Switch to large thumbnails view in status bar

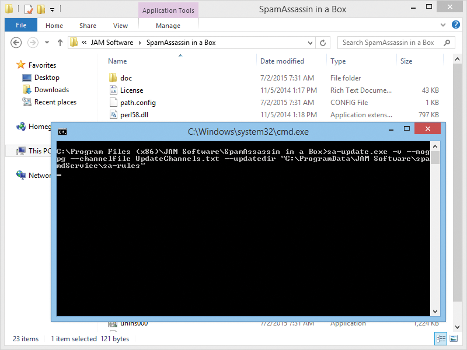pos(454,338)
